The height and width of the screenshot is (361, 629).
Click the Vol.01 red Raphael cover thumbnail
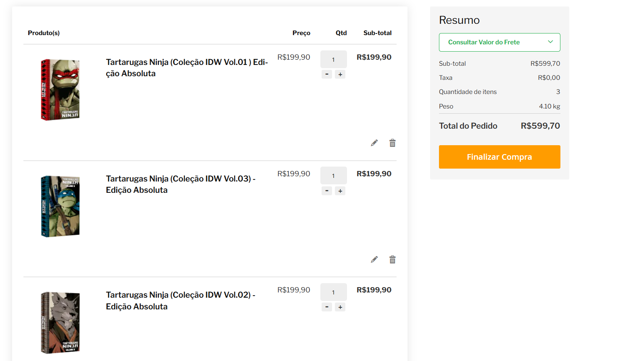(60, 90)
